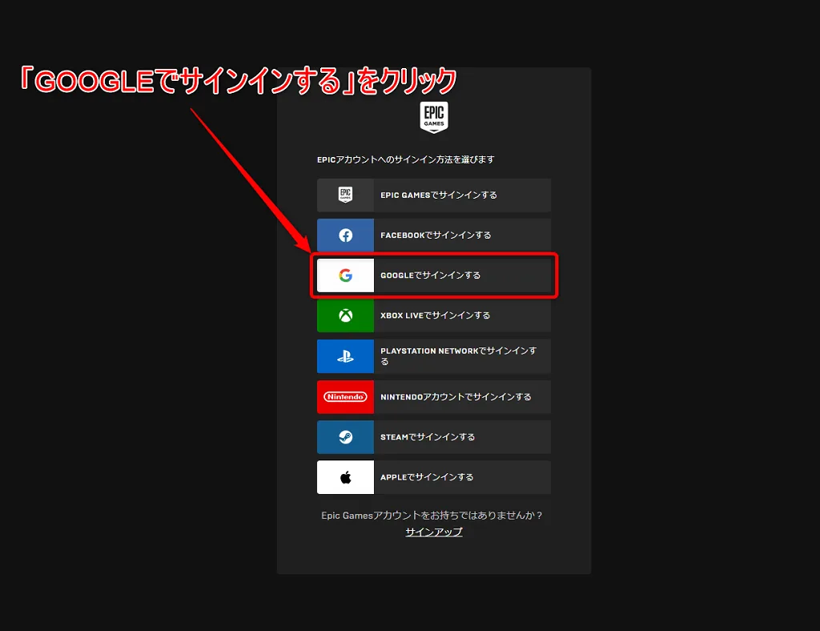820x631 pixels.
Task: Click the heading EPICアカウントへのサインイン方法を選びます
Action: click(405, 159)
